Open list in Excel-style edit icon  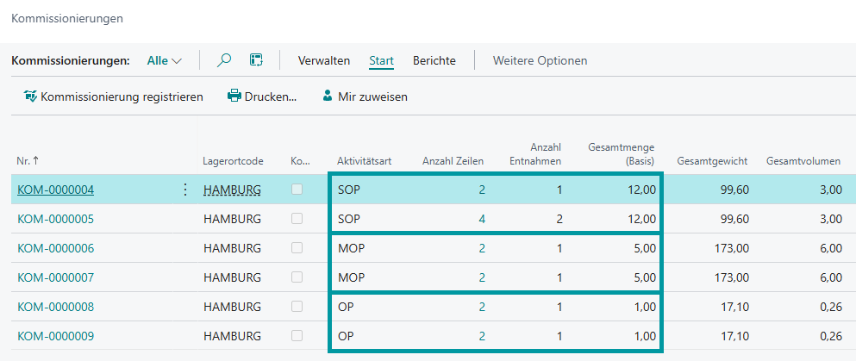pyautogui.click(x=256, y=60)
